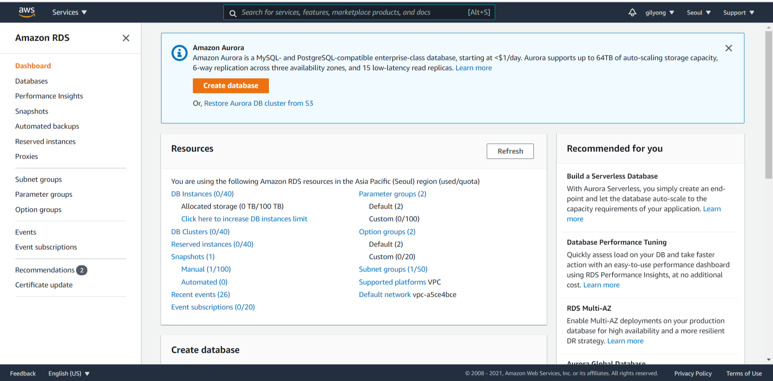
Task: Dismiss the Amazon Aurora info banner
Action: point(728,48)
